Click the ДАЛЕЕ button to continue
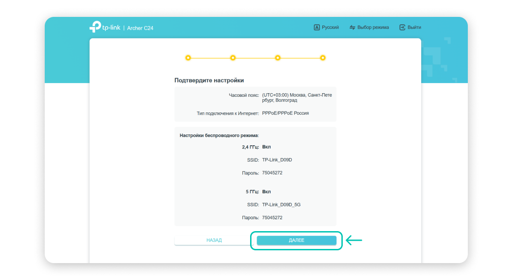 296,240
